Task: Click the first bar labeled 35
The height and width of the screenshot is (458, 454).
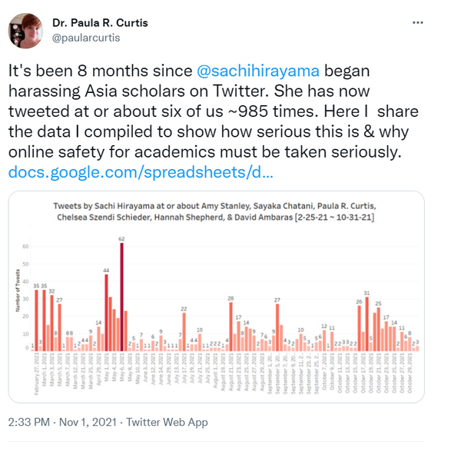Action: pos(37,320)
